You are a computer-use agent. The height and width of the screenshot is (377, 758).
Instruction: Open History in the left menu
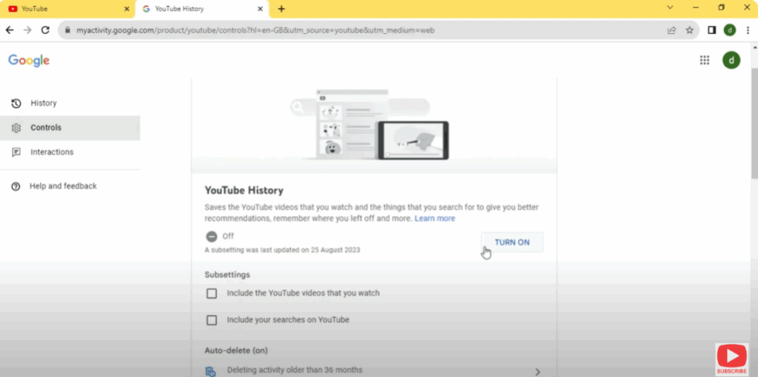pos(70,103)
